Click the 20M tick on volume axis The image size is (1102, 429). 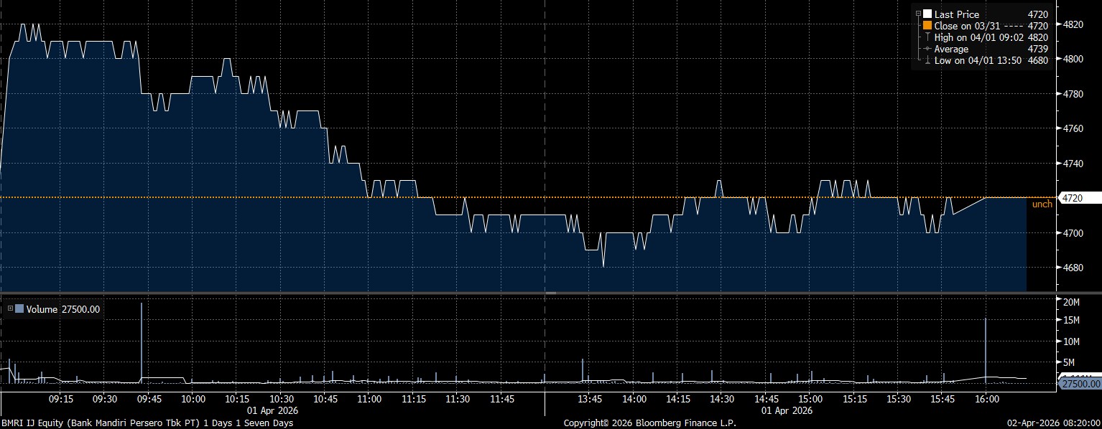click(x=1071, y=302)
